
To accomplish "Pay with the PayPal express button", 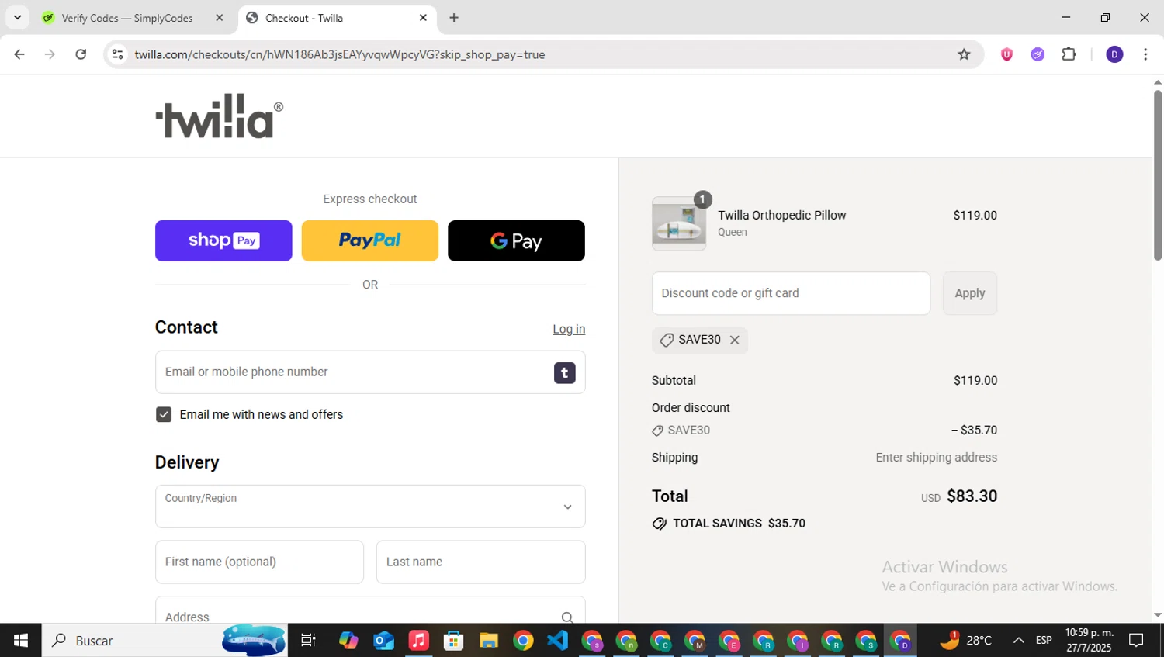I will click(370, 240).
